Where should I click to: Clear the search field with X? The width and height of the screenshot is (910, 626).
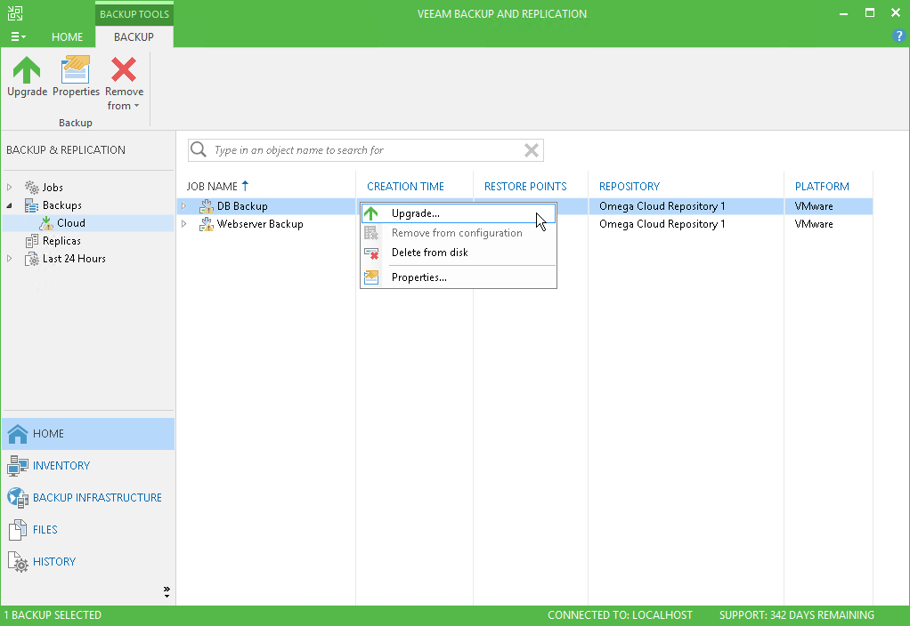pos(531,150)
